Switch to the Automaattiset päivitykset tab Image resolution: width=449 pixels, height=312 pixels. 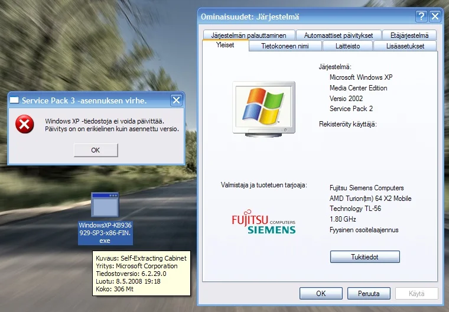pos(338,35)
